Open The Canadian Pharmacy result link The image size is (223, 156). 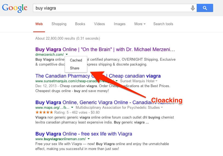pyautogui.click(x=98, y=76)
